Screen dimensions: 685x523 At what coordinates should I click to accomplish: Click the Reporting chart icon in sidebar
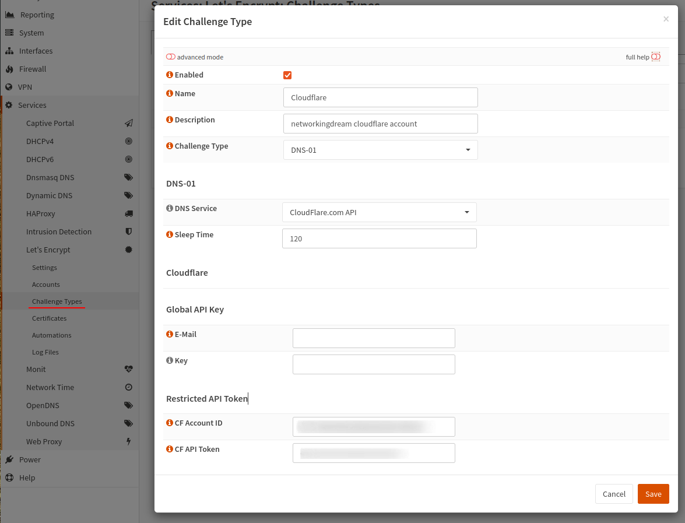(x=9, y=15)
